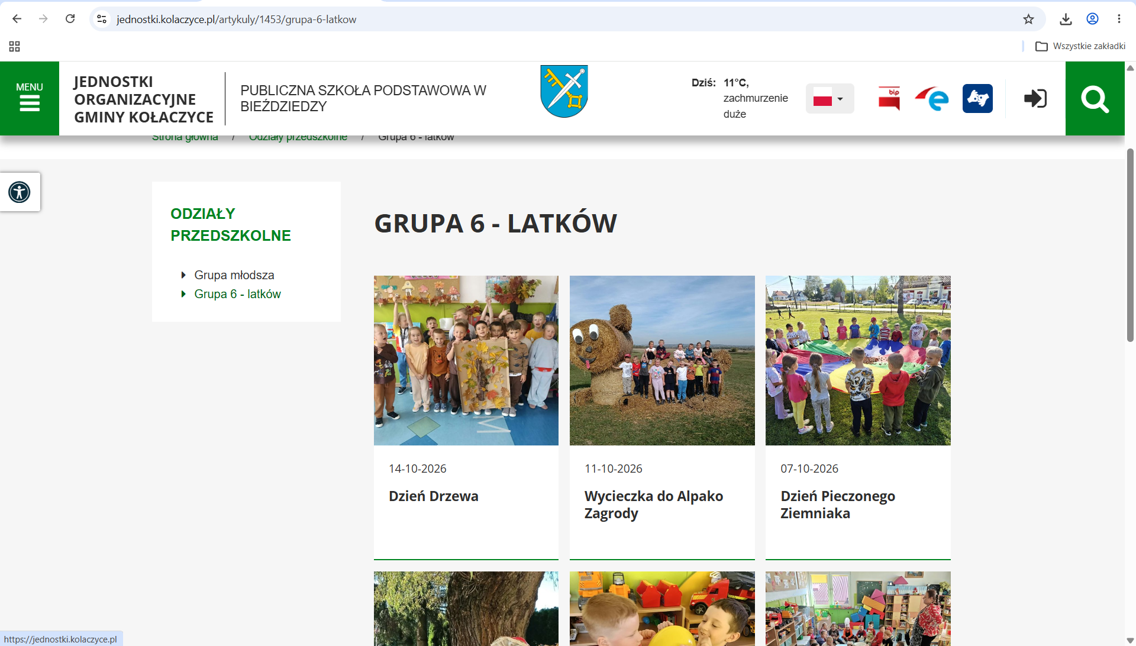The width and height of the screenshot is (1136, 646).
Task: Open the Chrome profile icon
Action: 1092,19
